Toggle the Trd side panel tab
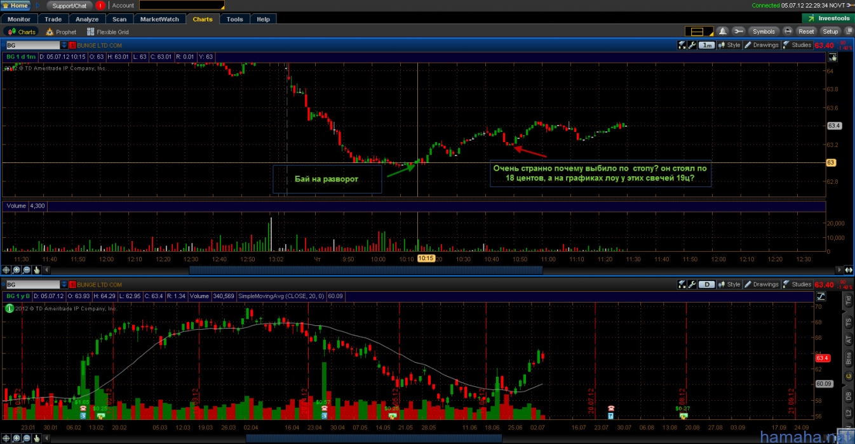855x444 pixels. (x=848, y=301)
